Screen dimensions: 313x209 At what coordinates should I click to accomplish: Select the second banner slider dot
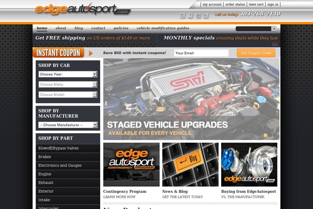tap(270, 135)
